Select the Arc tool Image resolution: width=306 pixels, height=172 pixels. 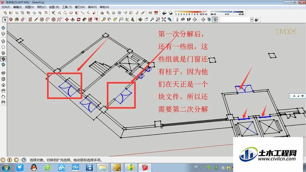[x=48, y=20]
